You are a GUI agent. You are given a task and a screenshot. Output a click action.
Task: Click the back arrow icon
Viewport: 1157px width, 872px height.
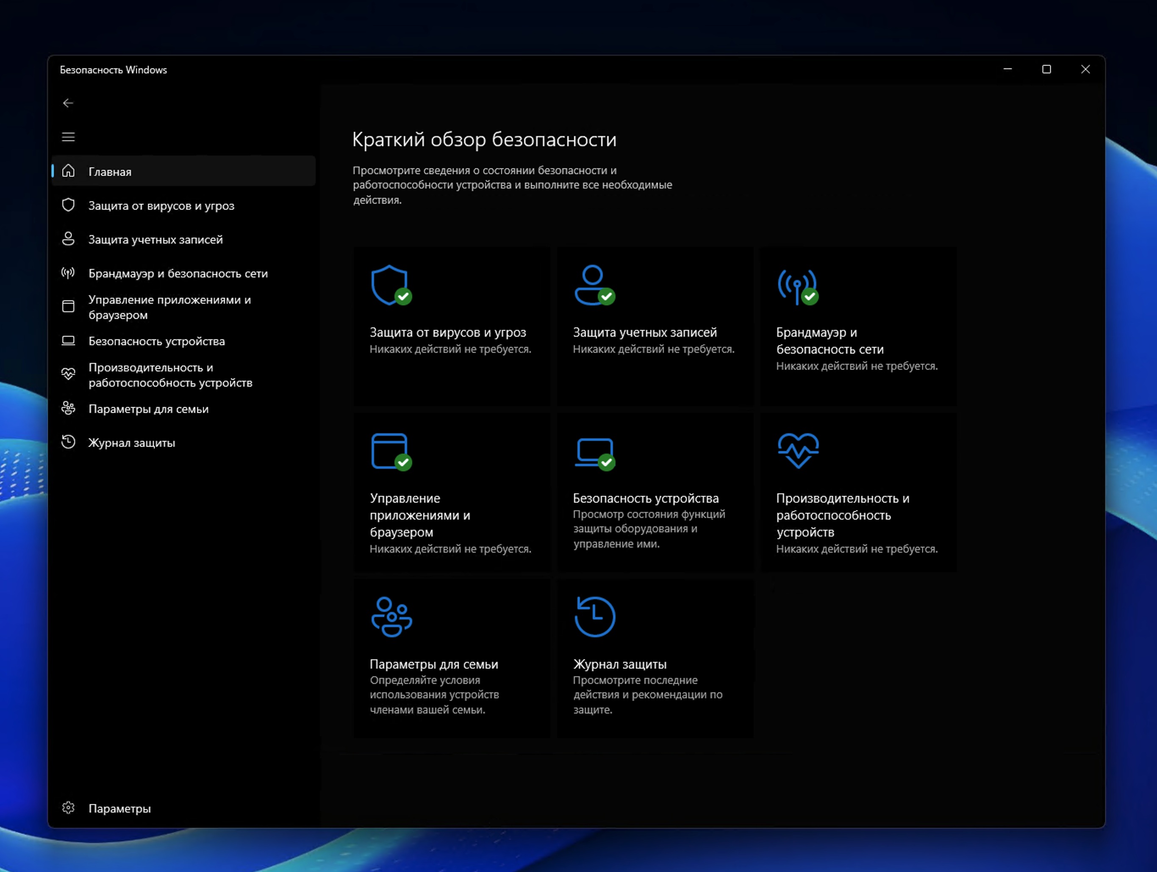click(x=68, y=103)
